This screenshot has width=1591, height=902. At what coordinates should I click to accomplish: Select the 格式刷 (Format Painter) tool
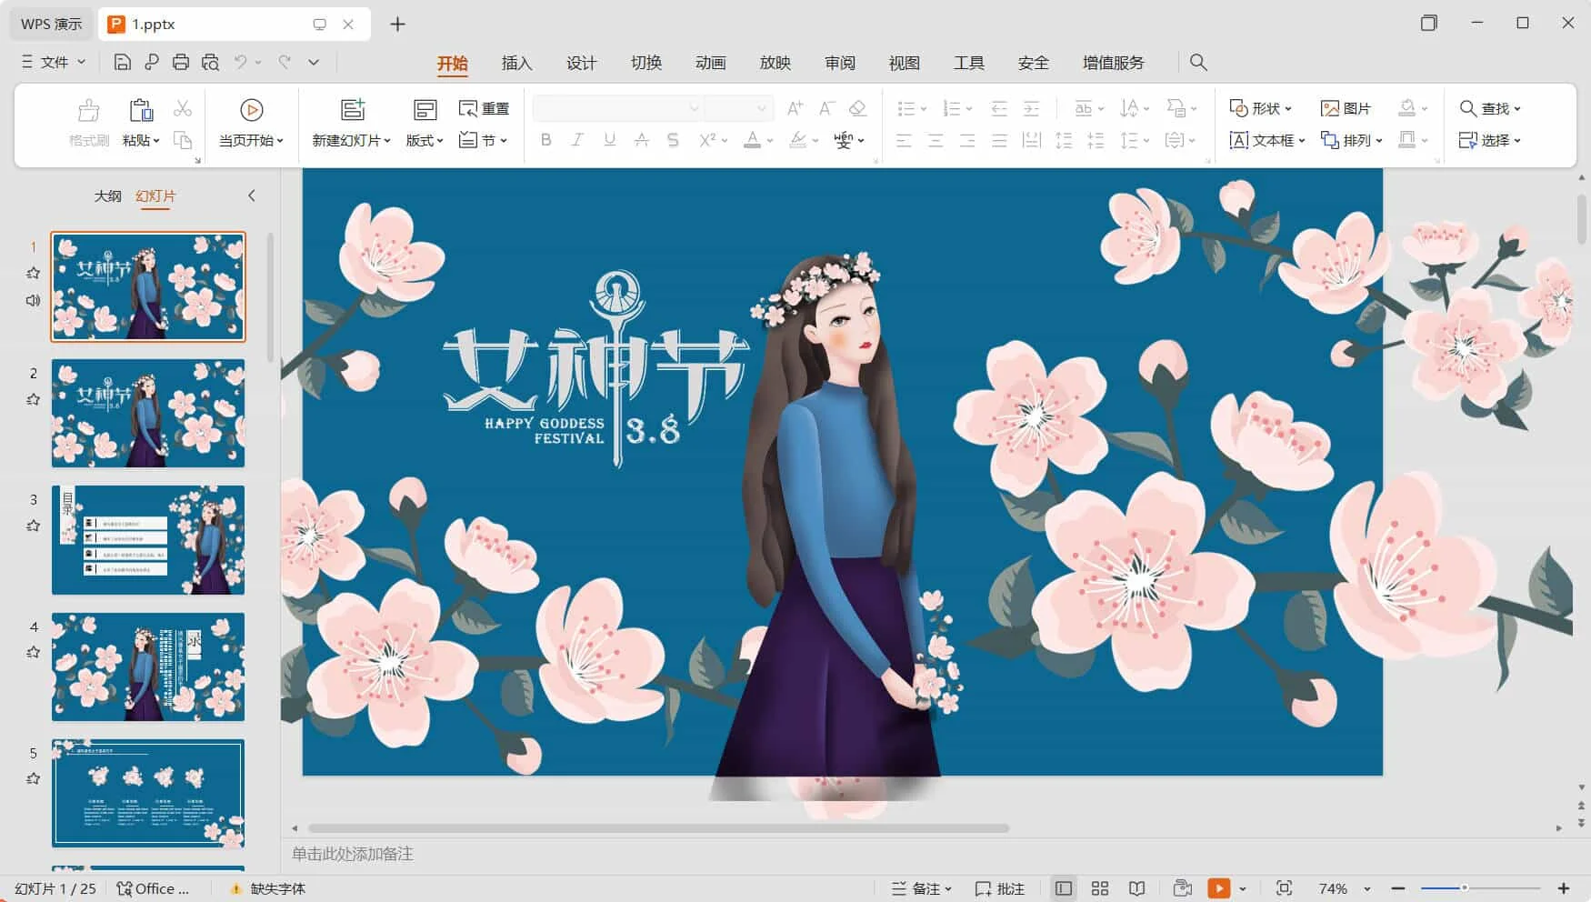[87, 123]
